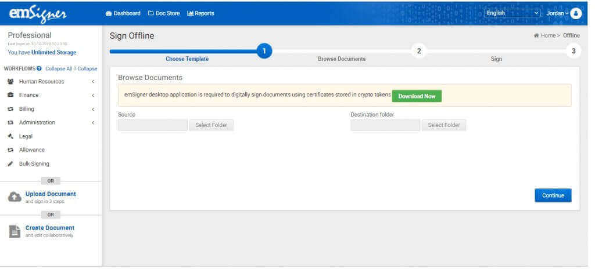Click the Source folder path field
The height and width of the screenshot is (276, 595).
click(x=153, y=125)
